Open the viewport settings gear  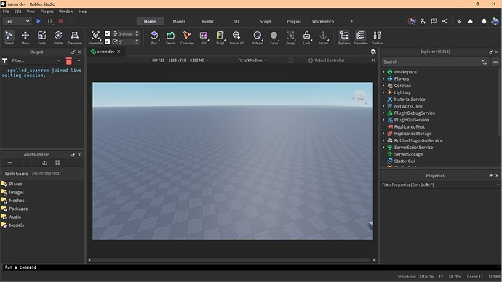[x=373, y=52]
